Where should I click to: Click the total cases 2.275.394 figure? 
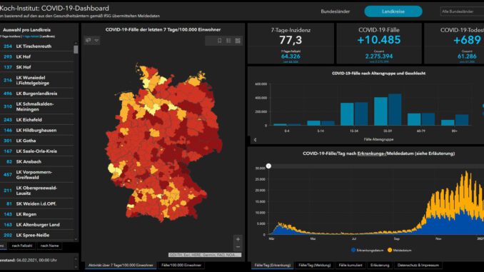coord(379,56)
